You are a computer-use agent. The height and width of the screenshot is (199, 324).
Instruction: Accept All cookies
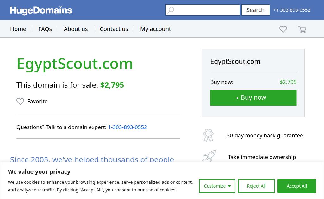coord(297,186)
